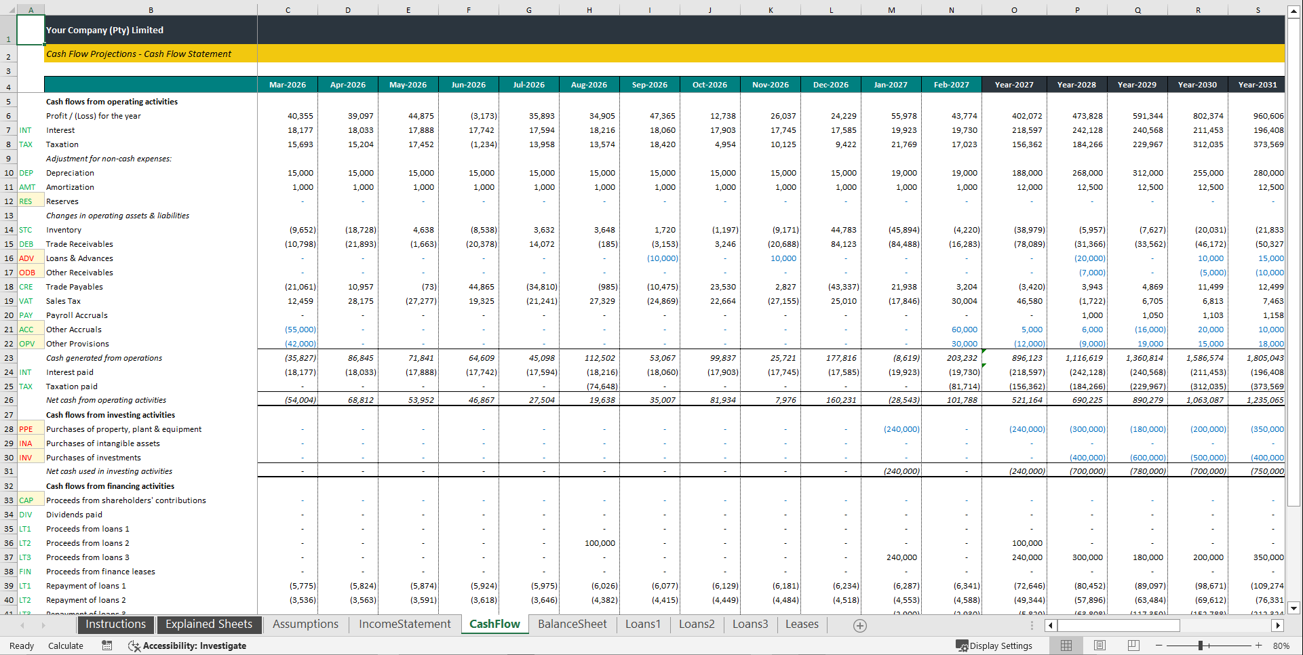This screenshot has width=1303, height=655.
Task: Start macro recording from the status bar
Action: [106, 645]
